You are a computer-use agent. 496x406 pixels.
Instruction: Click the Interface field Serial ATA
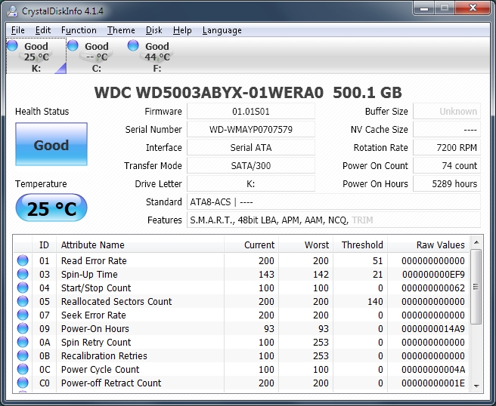coord(251,147)
